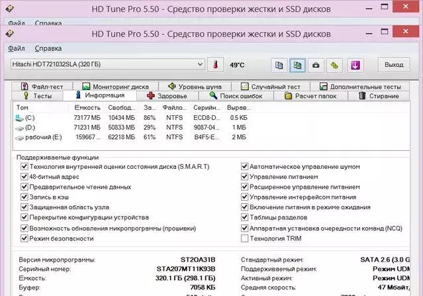Toggle the NCQ command queue checkbox

pyautogui.click(x=244, y=228)
